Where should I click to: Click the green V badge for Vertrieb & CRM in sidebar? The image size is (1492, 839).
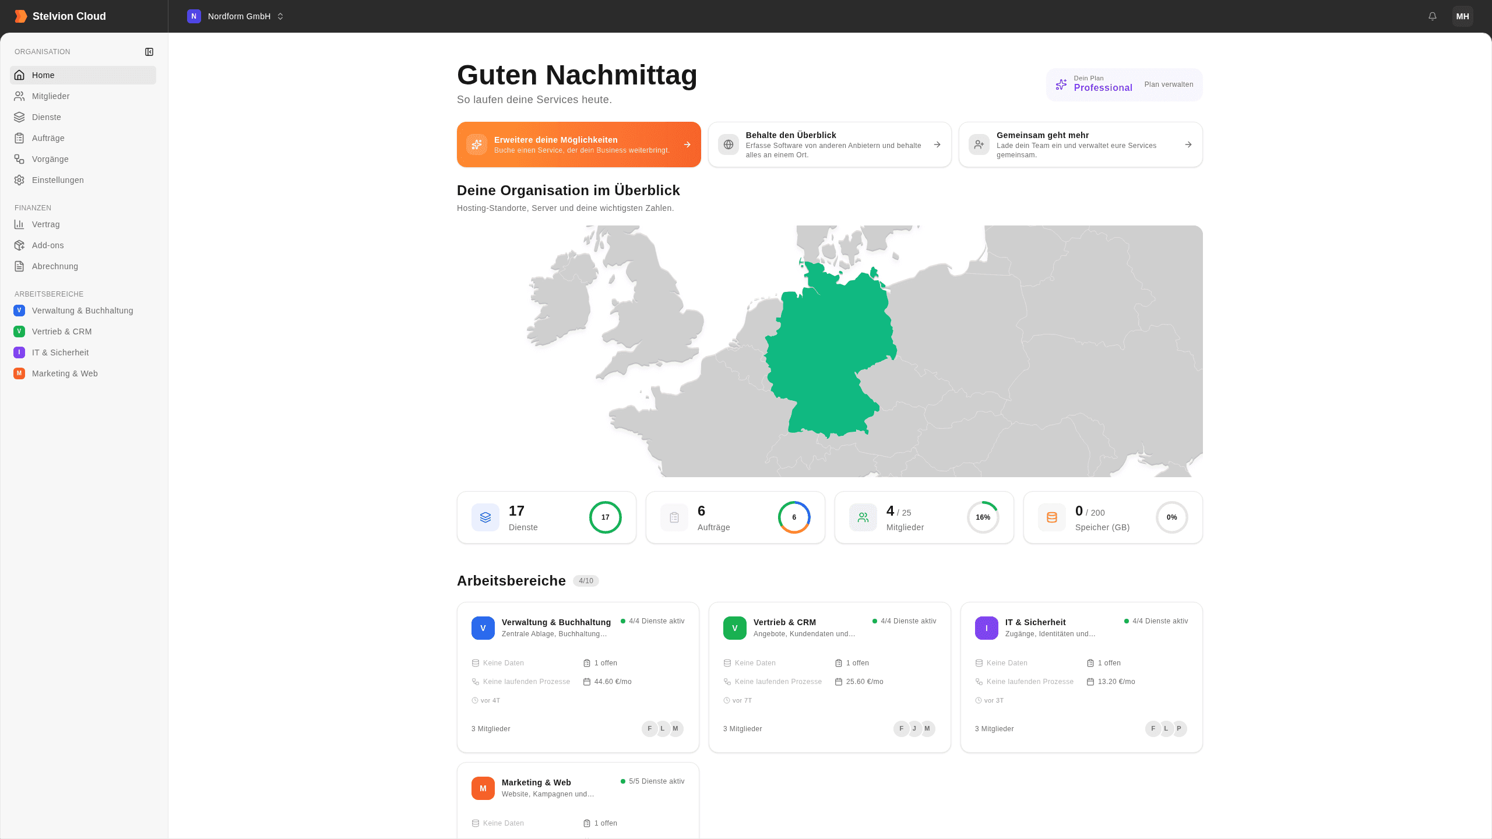[x=19, y=332]
